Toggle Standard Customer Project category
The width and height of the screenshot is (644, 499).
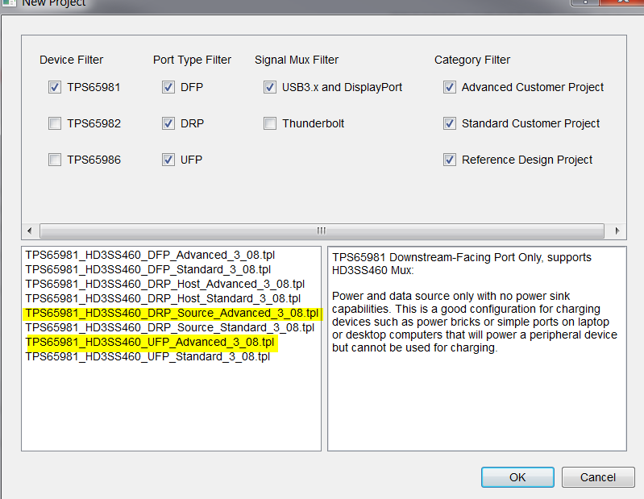pyautogui.click(x=450, y=123)
